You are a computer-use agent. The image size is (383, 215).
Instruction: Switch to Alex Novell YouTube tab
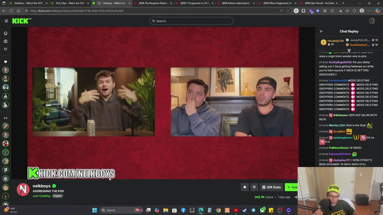[x=318, y=3]
